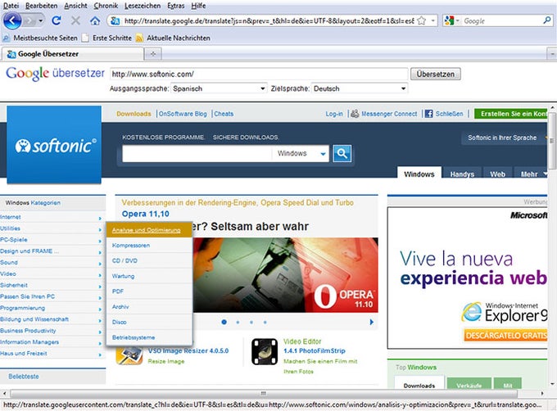Click the browser Back arrow button
This screenshot has height=411, width=557.
pos(12,21)
